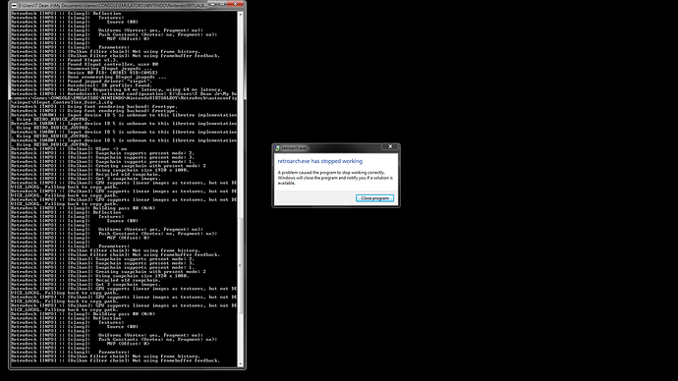
Task: Click the console scrollbar down arrow
Action: [x=241, y=364]
